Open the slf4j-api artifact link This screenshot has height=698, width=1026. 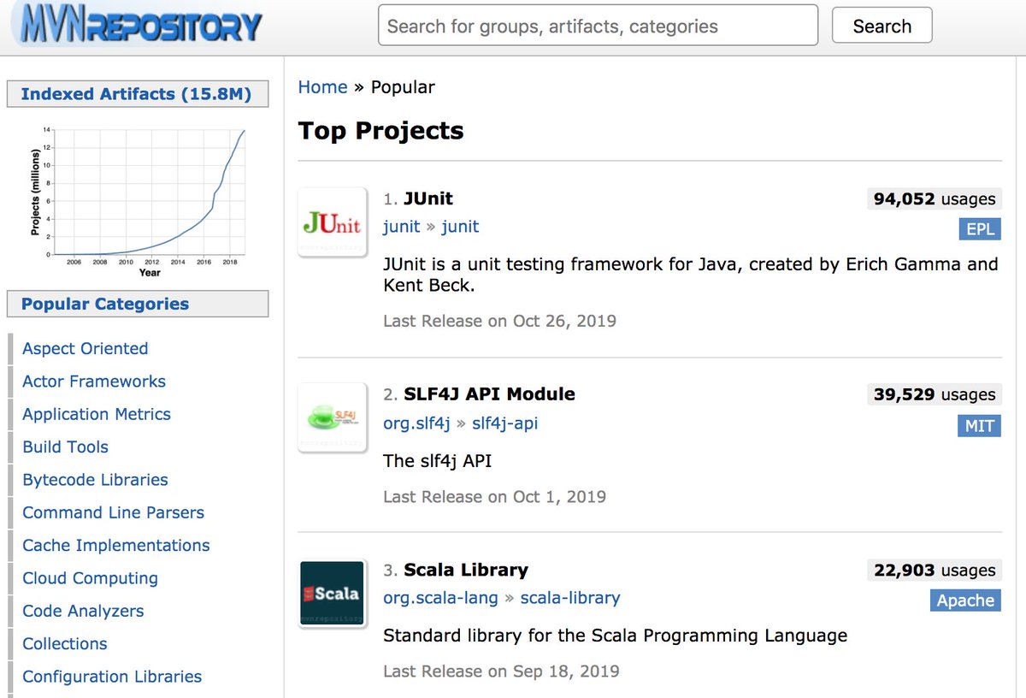point(505,423)
